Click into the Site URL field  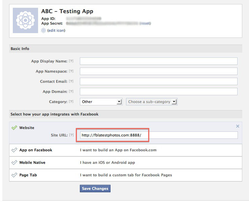[x=159, y=135]
